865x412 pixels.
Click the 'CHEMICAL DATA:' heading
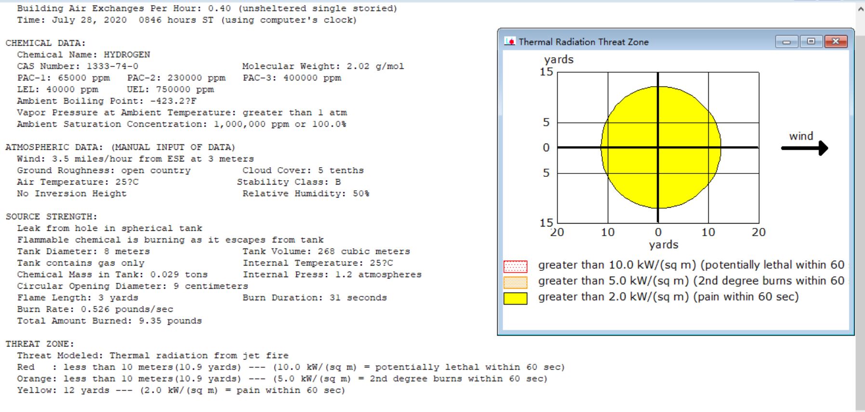coord(45,43)
